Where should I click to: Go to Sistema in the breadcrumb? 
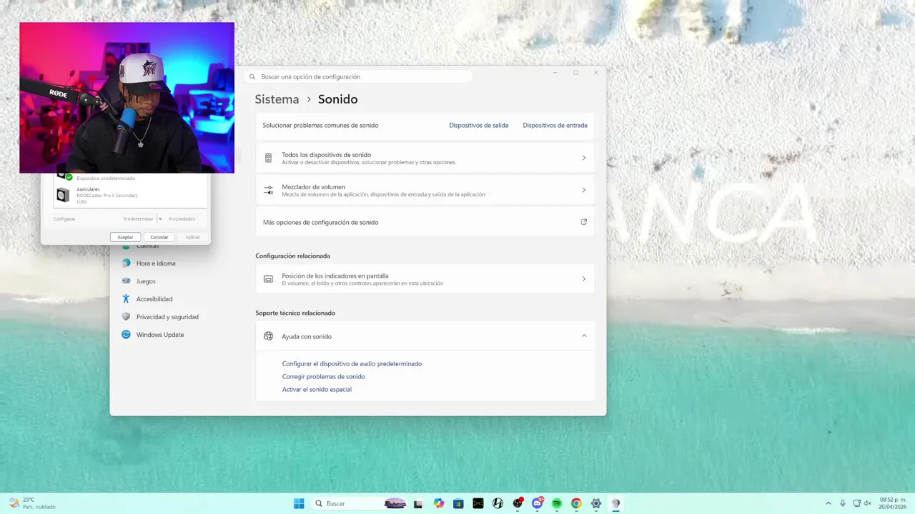(x=277, y=99)
